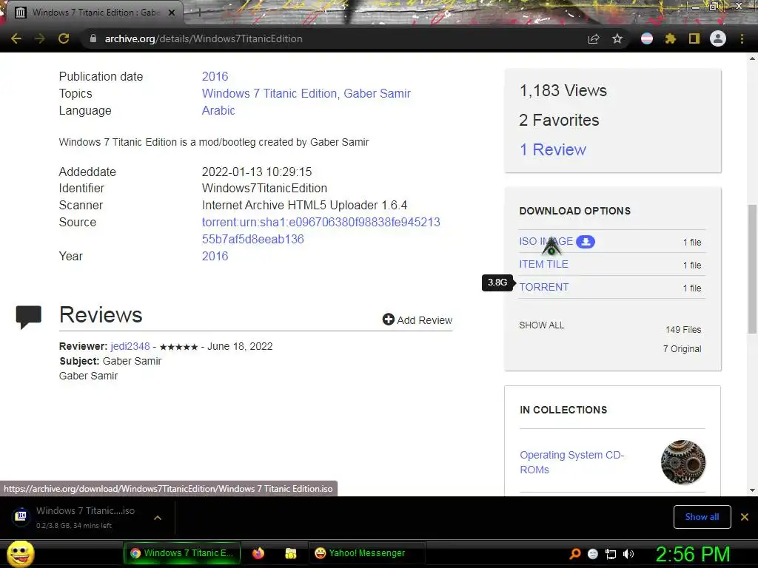The image size is (758, 568).
Task: Click Show all downloads button
Action: click(702, 517)
